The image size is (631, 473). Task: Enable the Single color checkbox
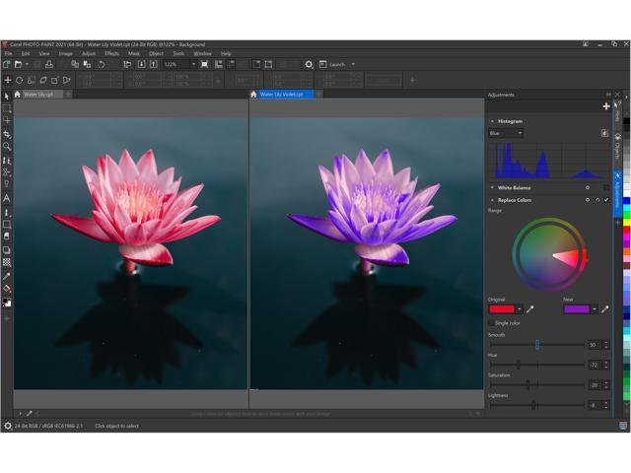coord(492,323)
